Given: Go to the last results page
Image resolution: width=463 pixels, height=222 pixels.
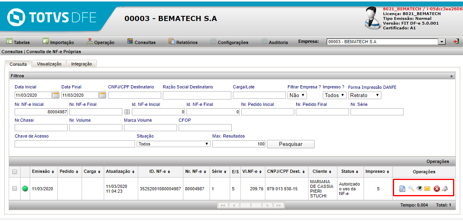Looking at the screenshot, I should pos(279,205).
